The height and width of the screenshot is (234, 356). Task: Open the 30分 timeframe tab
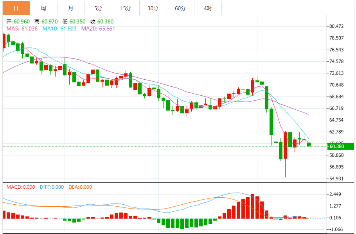[x=153, y=8]
